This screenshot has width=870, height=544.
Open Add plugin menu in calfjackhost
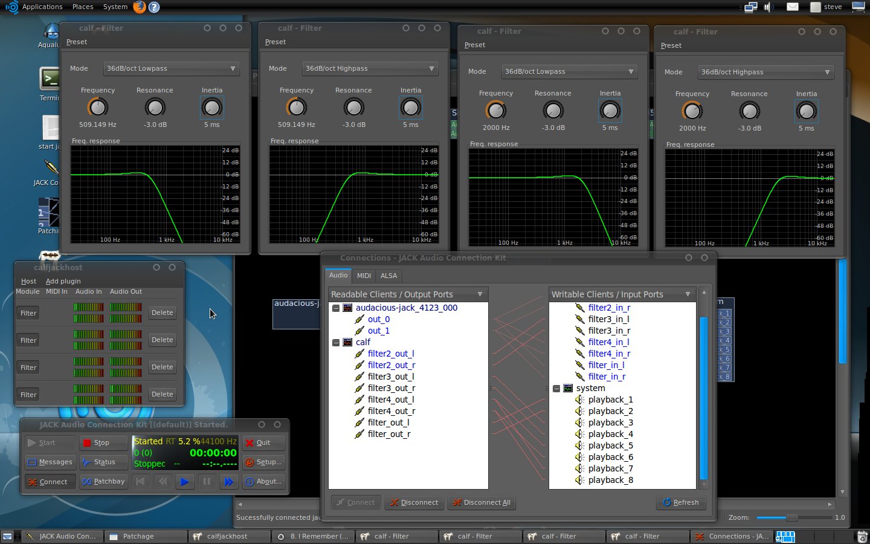pyautogui.click(x=63, y=281)
